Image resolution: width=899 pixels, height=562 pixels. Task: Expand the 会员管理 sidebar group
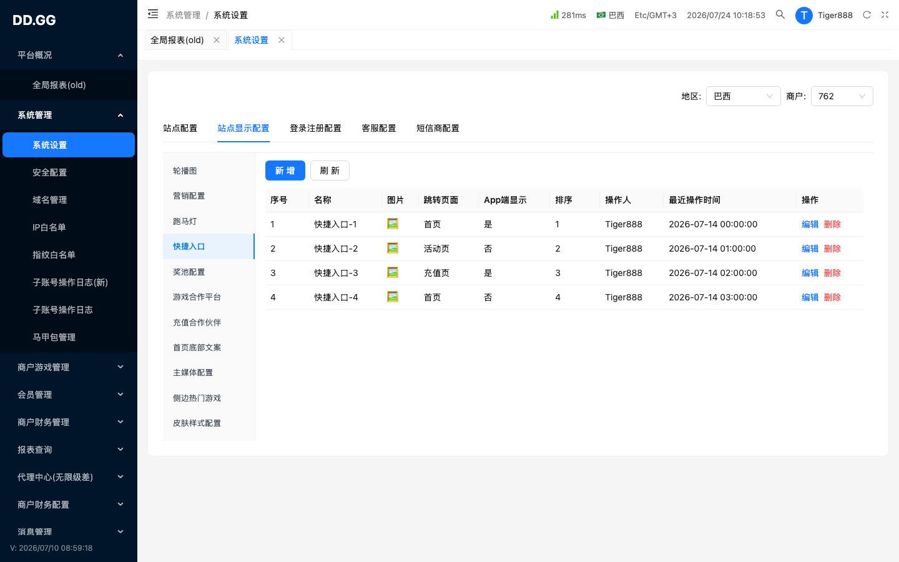click(x=69, y=395)
